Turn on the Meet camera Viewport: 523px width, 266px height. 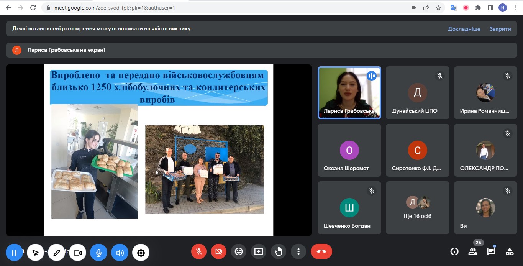pos(219,251)
